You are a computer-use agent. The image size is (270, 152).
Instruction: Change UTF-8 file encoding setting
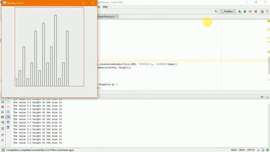point(251,150)
